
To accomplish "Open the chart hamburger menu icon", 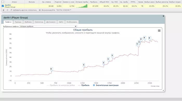I will click(159, 31).
